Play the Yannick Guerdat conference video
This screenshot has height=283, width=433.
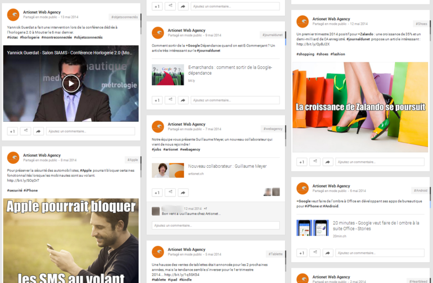pyautogui.click(x=71, y=83)
